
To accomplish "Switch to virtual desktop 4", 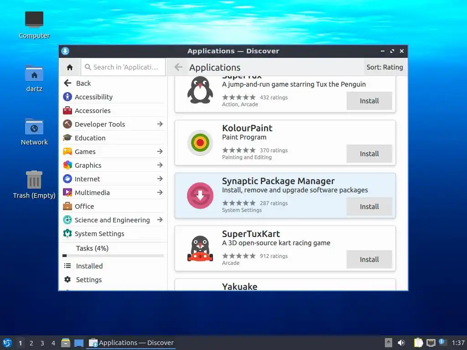I will [53, 343].
